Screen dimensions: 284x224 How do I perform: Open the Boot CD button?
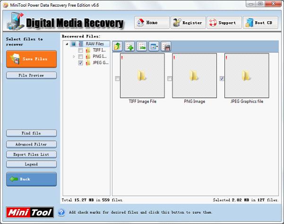260,23
